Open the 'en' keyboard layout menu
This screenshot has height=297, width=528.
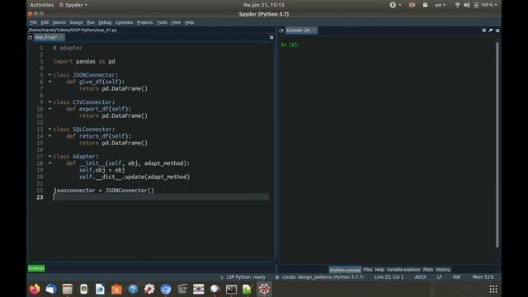440,5
